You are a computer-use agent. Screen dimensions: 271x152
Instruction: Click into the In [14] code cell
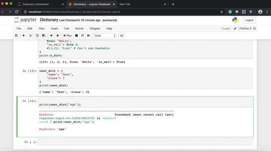point(145,103)
